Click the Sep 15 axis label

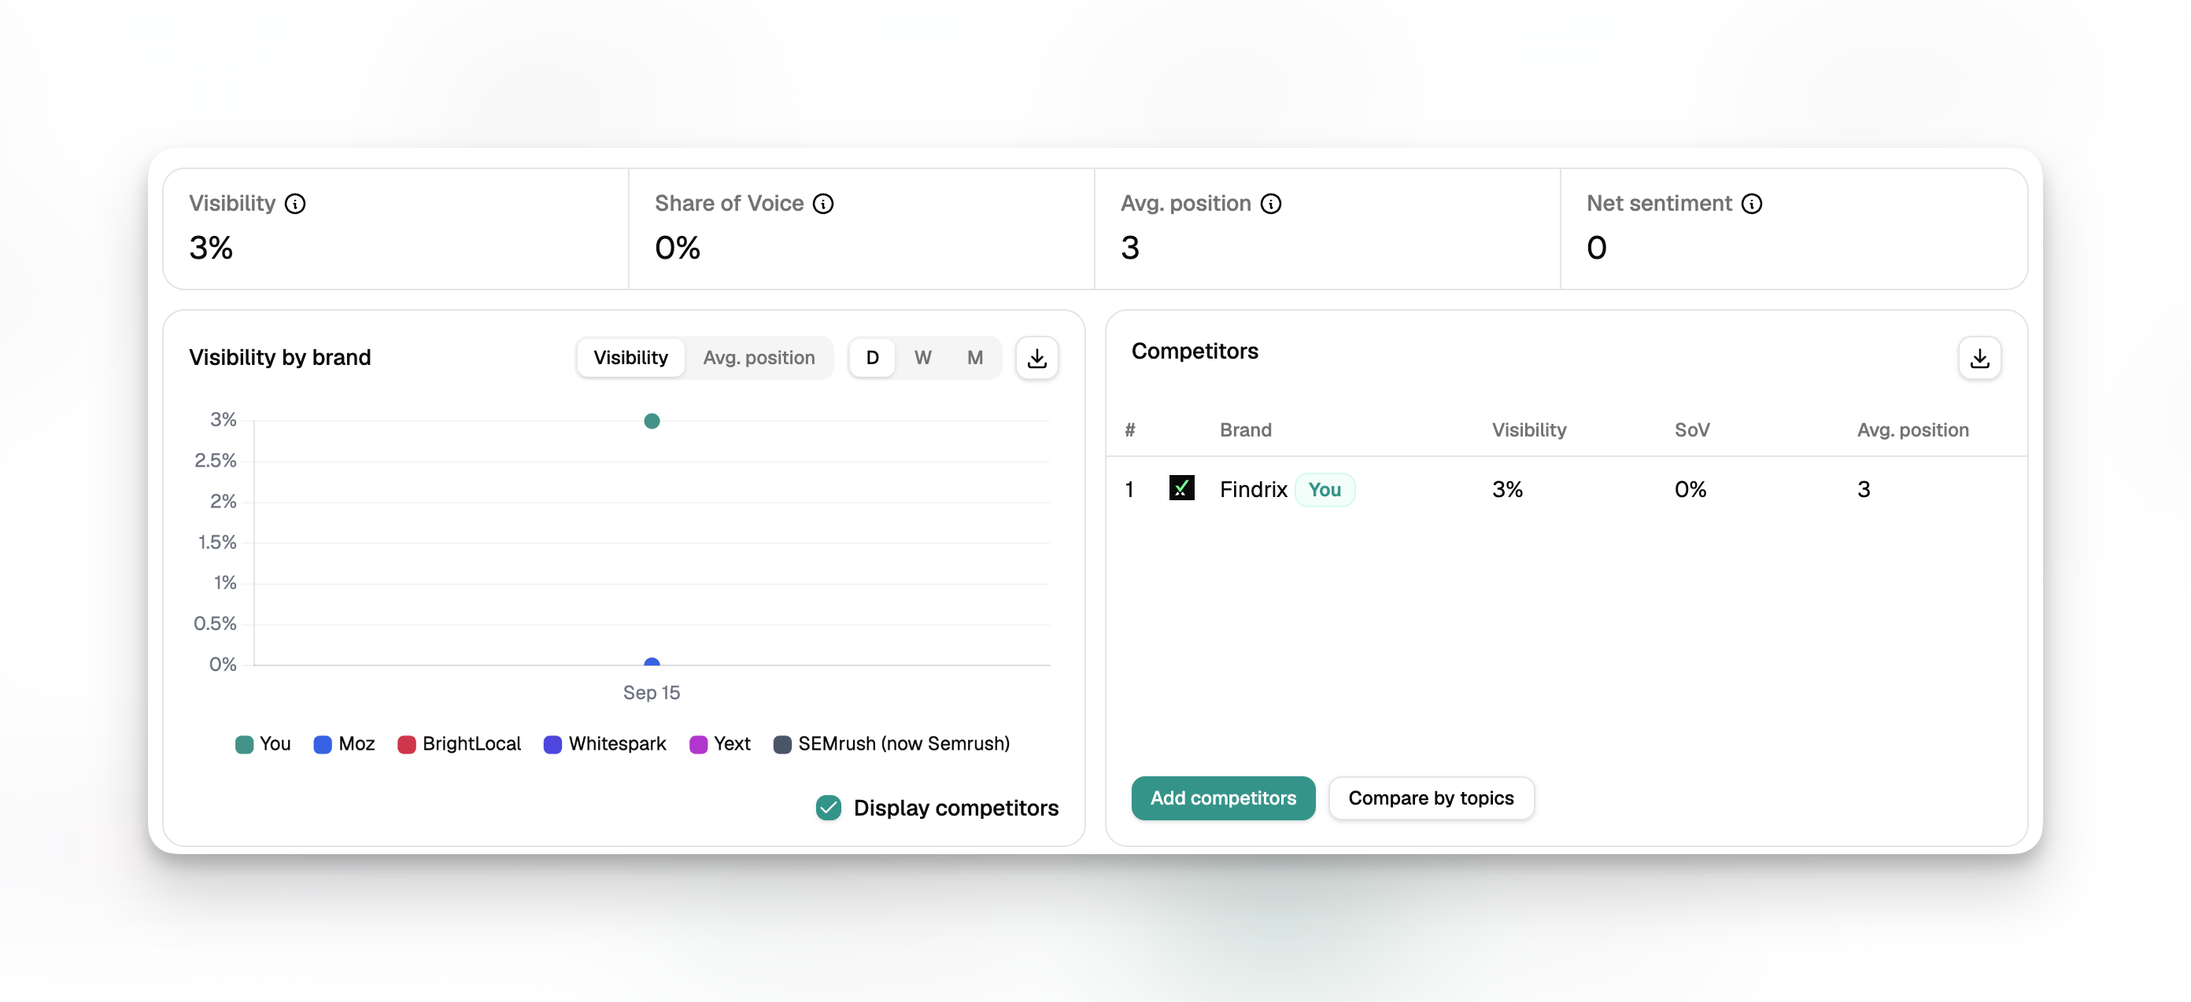(x=652, y=693)
